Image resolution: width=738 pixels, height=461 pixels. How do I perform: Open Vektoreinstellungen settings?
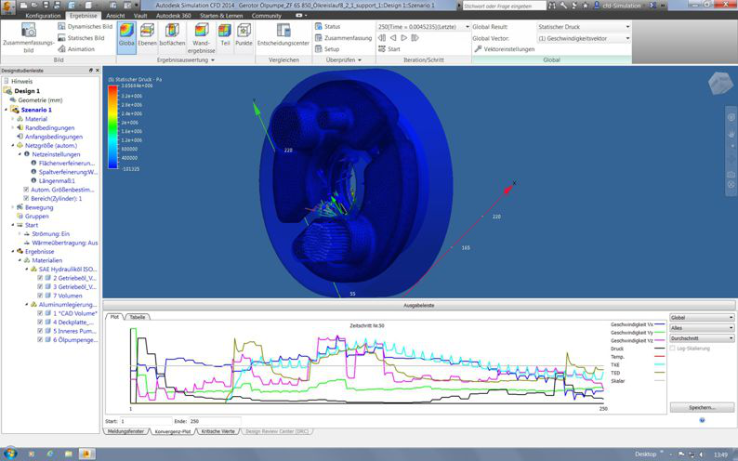click(x=505, y=49)
